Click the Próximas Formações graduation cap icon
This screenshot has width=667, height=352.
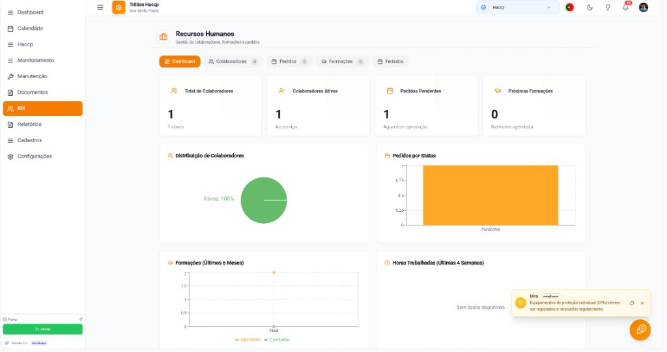pyautogui.click(x=498, y=91)
